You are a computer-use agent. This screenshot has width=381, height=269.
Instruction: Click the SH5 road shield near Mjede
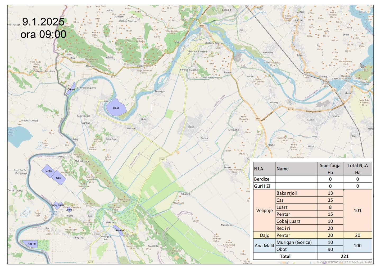pos(333,90)
